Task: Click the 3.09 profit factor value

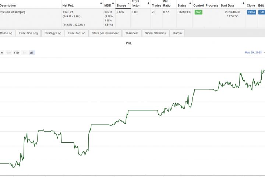Action: tap(135, 12)
